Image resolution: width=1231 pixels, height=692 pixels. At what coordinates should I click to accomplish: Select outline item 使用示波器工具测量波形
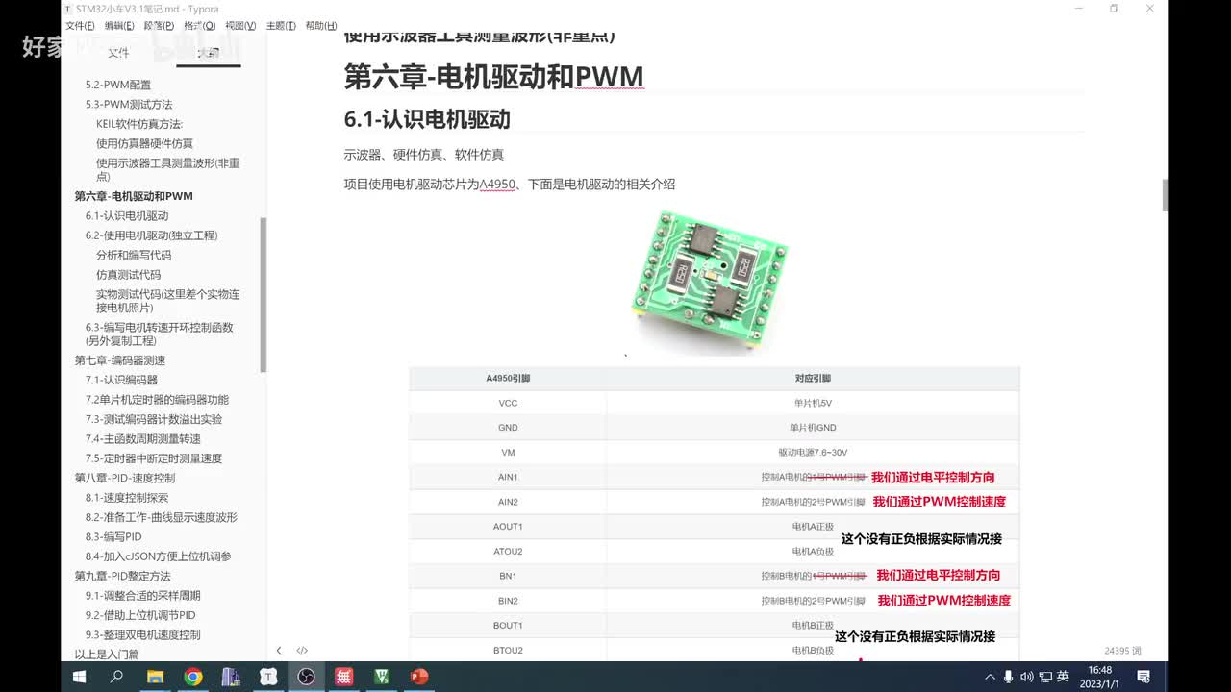(167, 169)
